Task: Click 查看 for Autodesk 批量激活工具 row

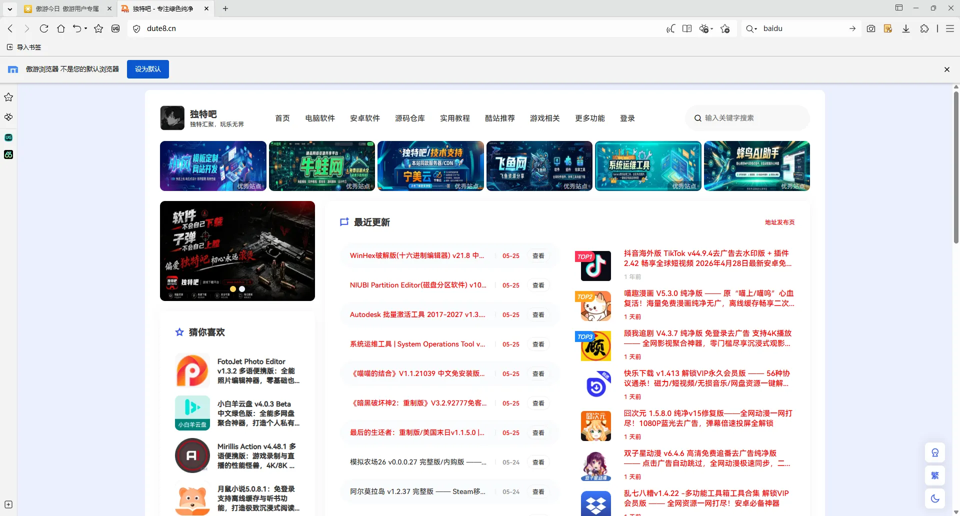Action: click(x=538, y=314)
